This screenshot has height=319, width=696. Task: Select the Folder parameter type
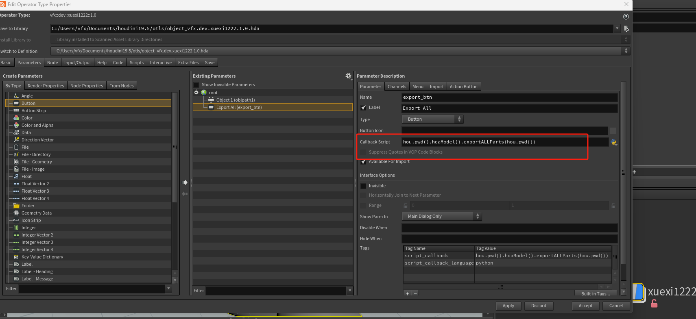click(x=28, y=206)
